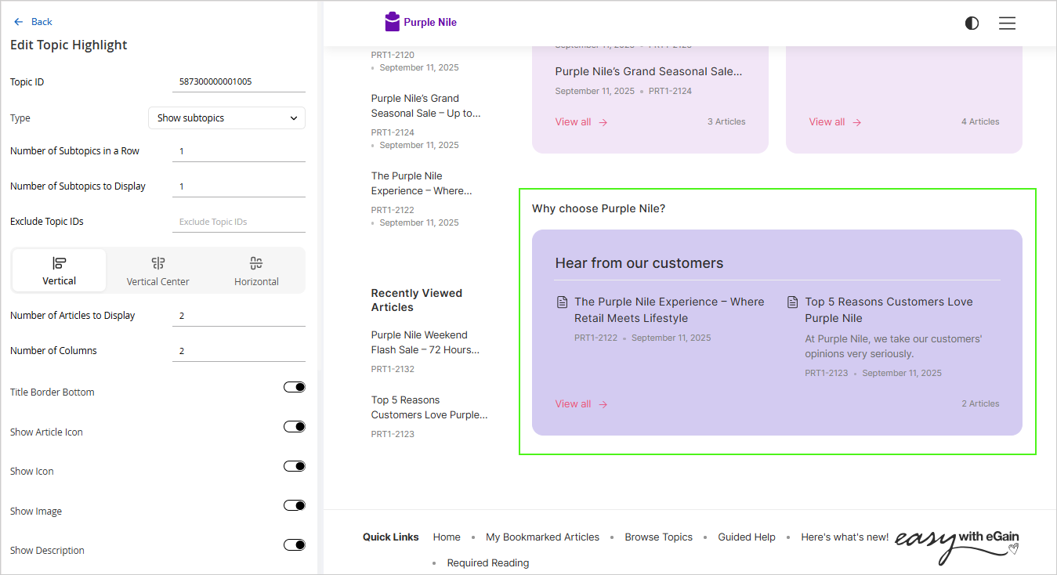The height and width of the screenshot is (575, 1057).
Task: Switch off the Show Image toggle
Action: coord(294,506)
